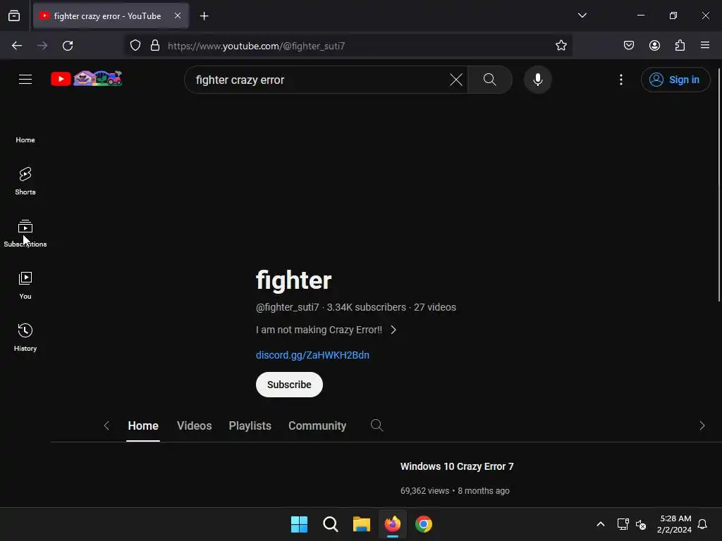Viewport: 722px width, 541px height.
Task: Open Windows 10 Crazy Error 7 video
Action: pos(457,466)
